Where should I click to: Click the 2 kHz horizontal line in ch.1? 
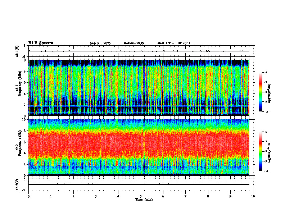(x=139, y=106)
